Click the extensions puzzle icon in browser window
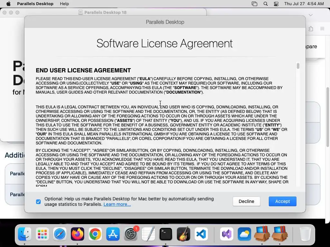 [x=311, y=29]
